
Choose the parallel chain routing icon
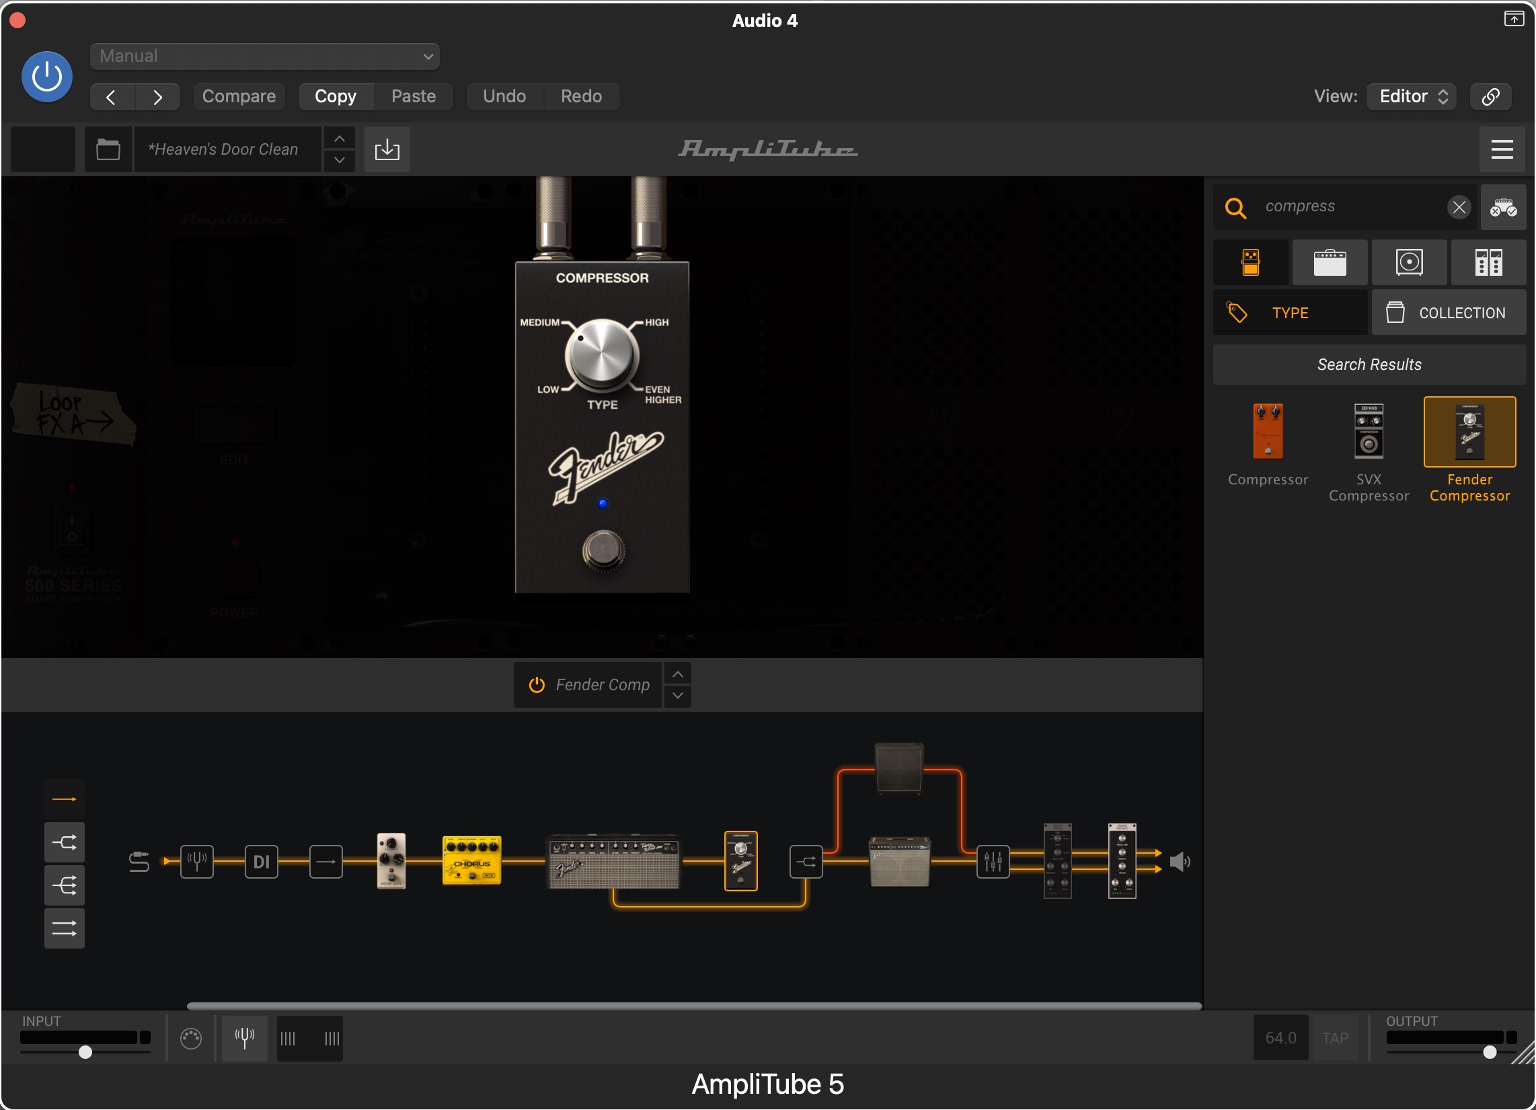tap(65, 928)
